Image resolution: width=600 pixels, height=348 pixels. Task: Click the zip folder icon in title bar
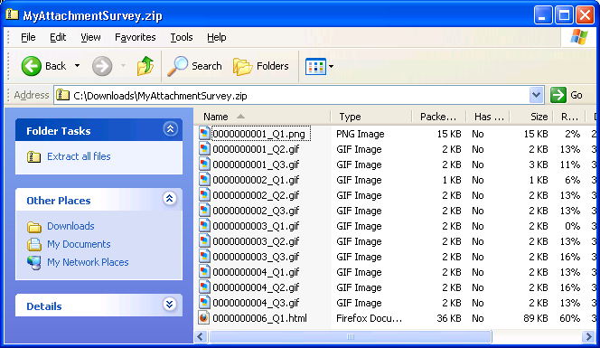(12, 14)
